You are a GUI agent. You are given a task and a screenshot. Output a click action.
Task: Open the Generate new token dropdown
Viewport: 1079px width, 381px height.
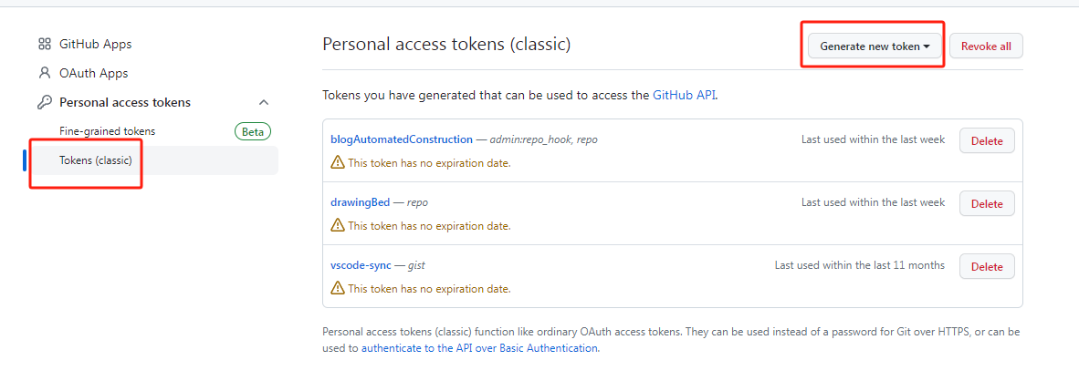[x=875, y=46]
